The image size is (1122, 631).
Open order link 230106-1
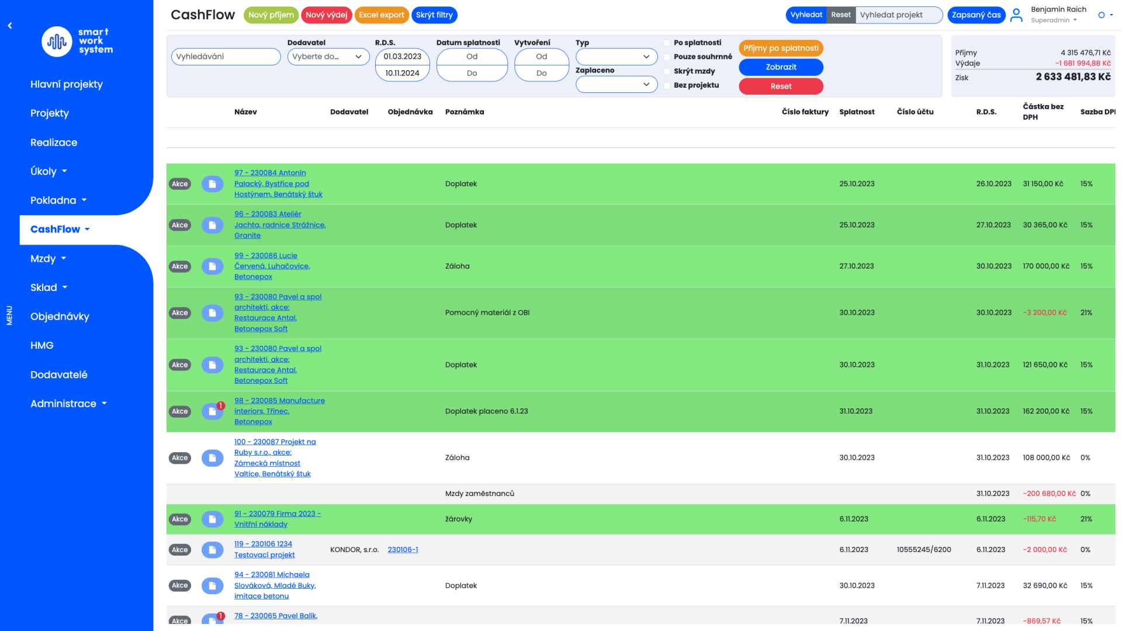[403, 550]
